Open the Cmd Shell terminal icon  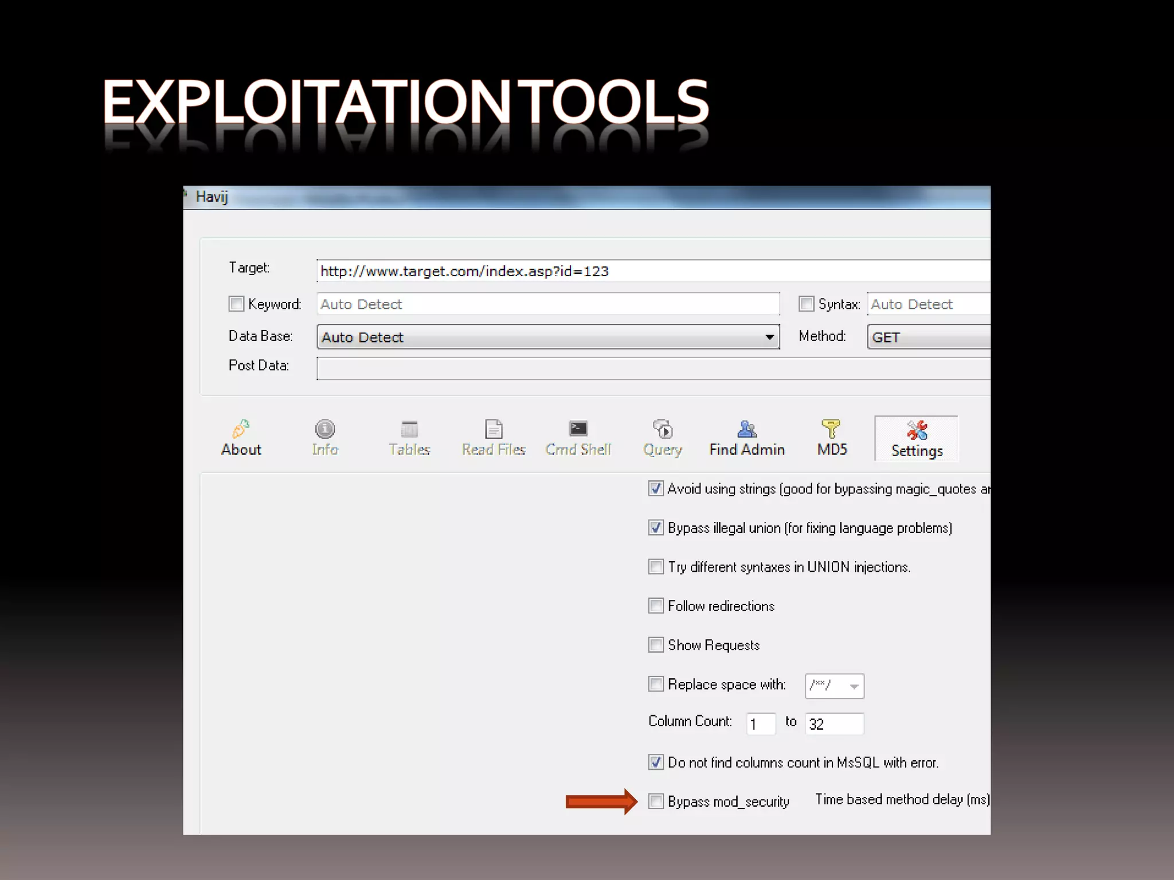[x=578, y=429]
